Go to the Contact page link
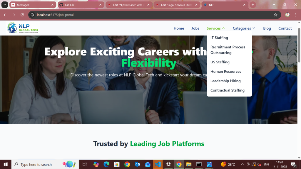The image size is (301, 169). tap(285, 28)
